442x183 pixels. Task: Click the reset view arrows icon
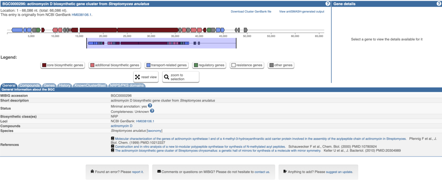[x=137, y=77]
